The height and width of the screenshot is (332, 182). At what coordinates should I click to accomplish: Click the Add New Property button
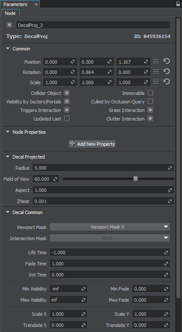[92, 144]
